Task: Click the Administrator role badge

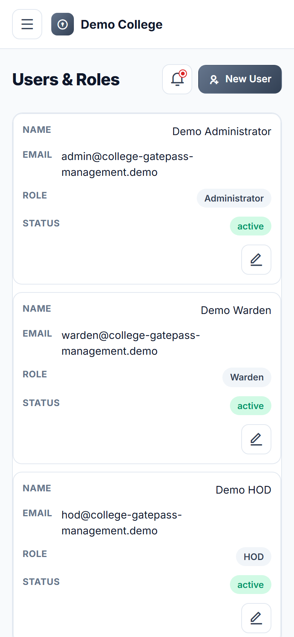Action: click(x=234, y=198)
